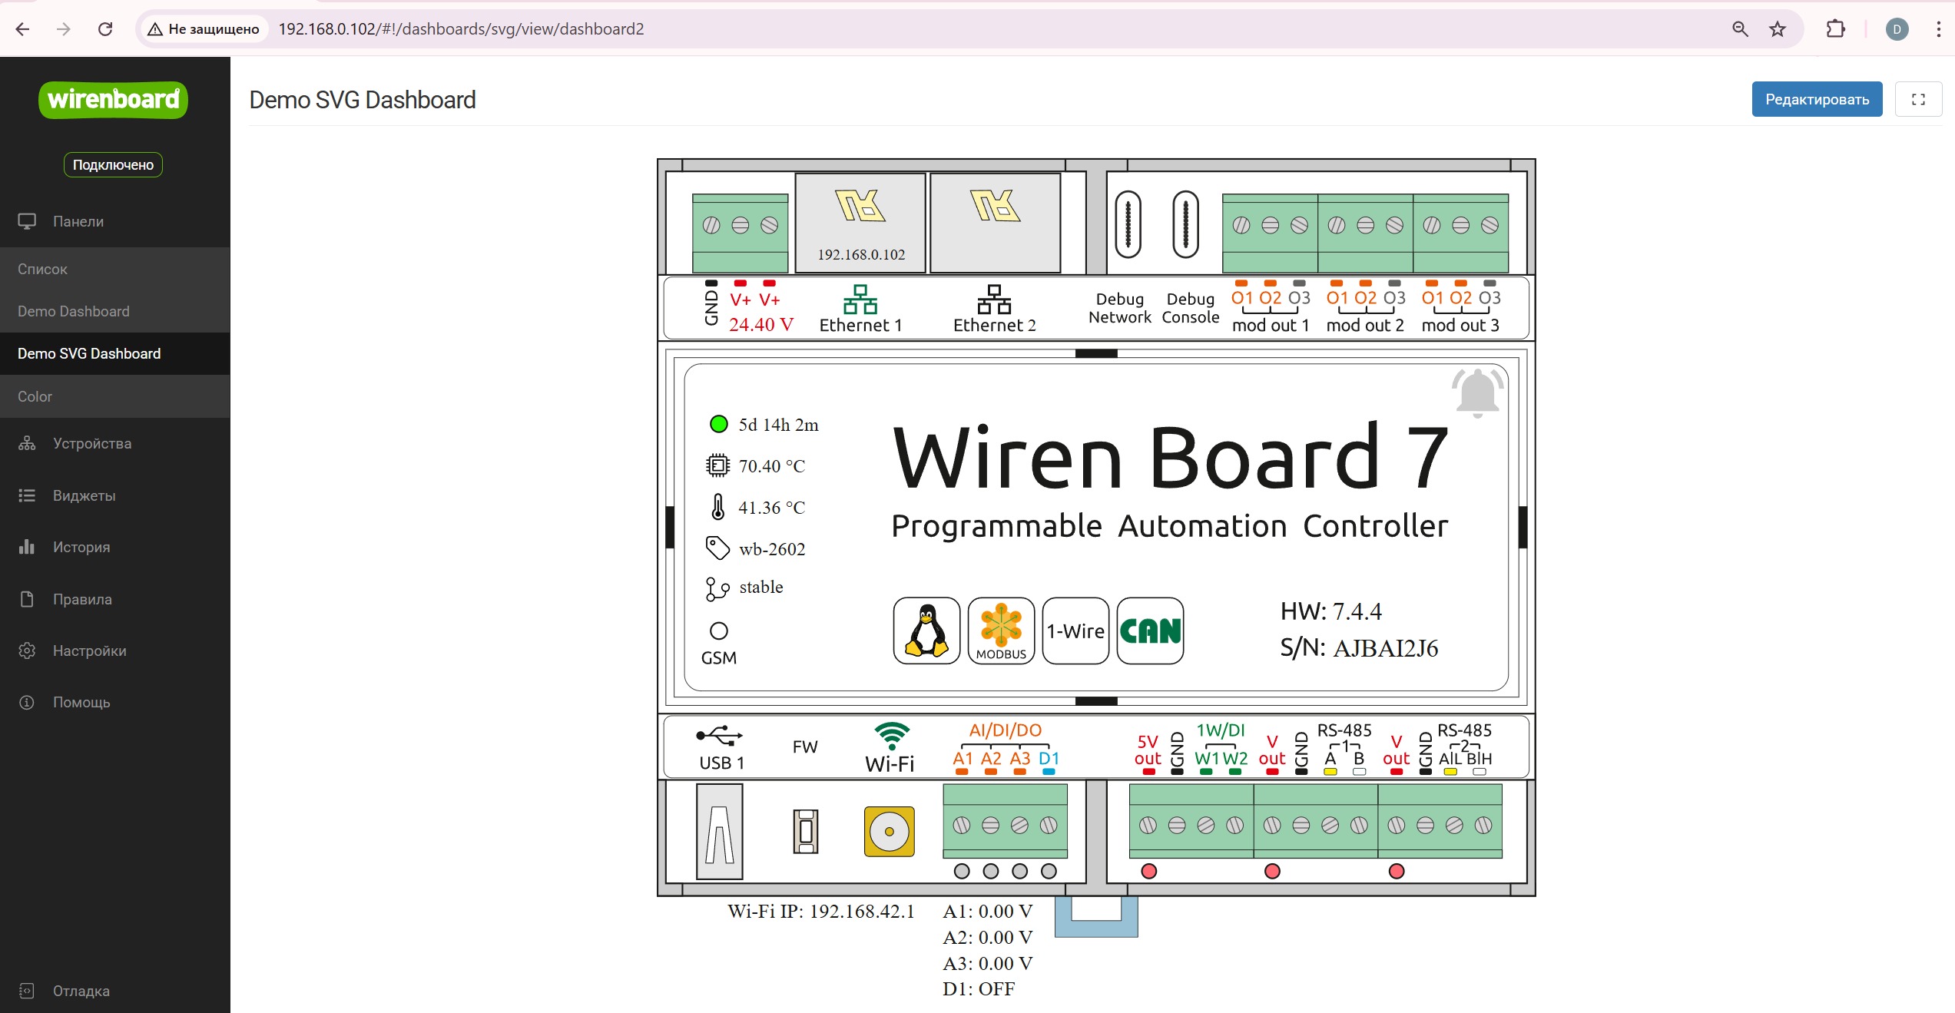Image resolution: width=1955 pixels, height=1013 pixels.
Task: Click the green CAN icon
Action: pos(1150,631)
